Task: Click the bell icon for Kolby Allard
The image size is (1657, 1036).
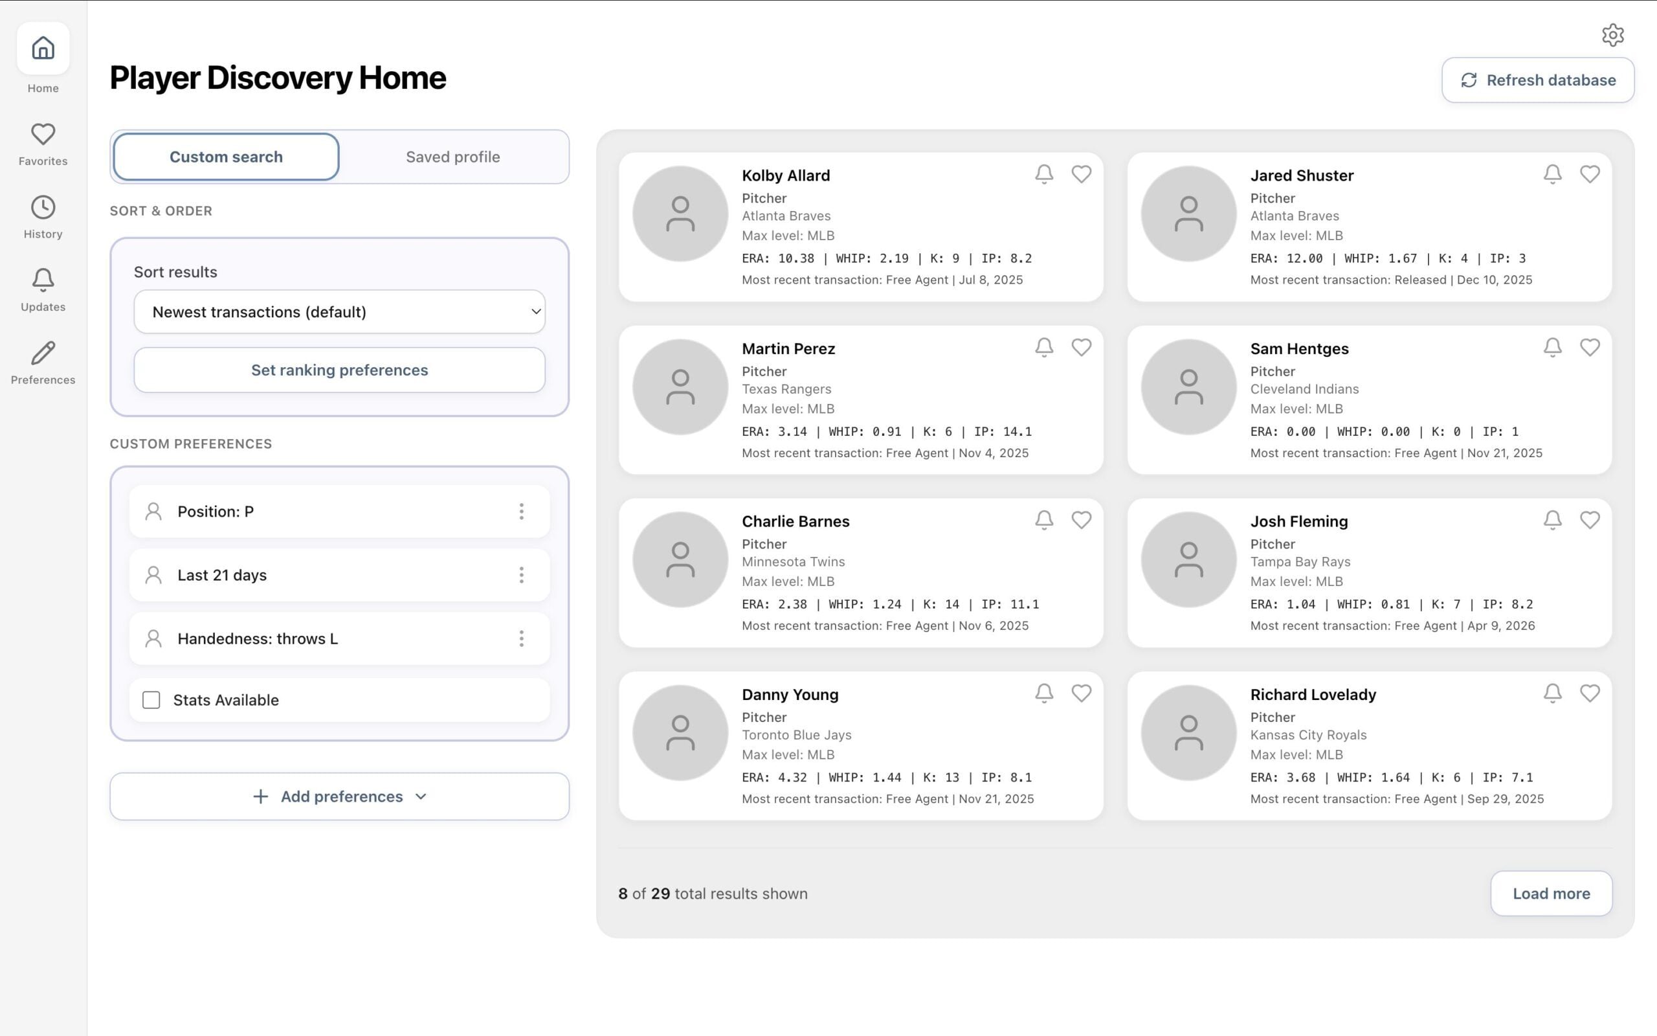Action: tap(1043, 174)
